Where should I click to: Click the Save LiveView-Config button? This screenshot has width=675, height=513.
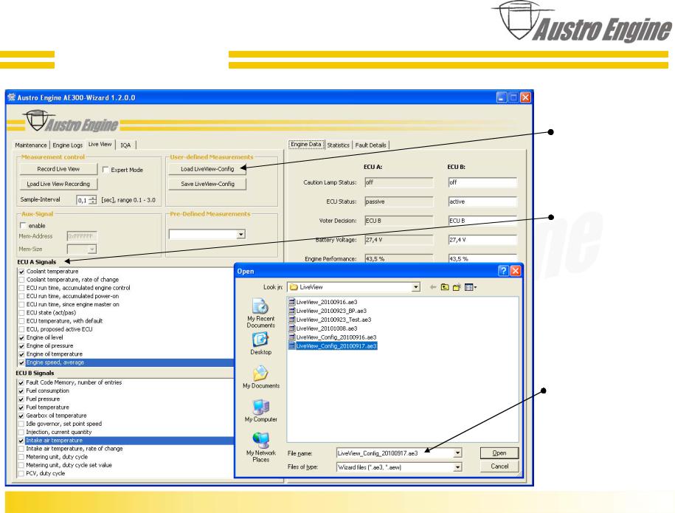(x=207, y=184)
